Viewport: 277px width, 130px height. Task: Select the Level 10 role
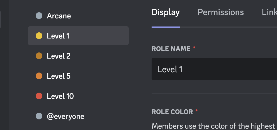coord(60,96)
